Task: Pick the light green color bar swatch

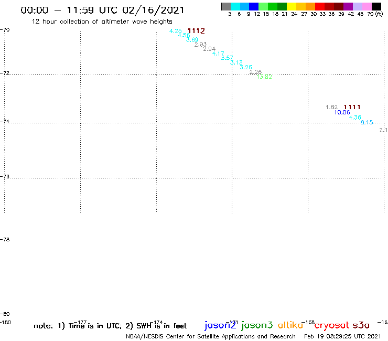Action: coord(263,6)
